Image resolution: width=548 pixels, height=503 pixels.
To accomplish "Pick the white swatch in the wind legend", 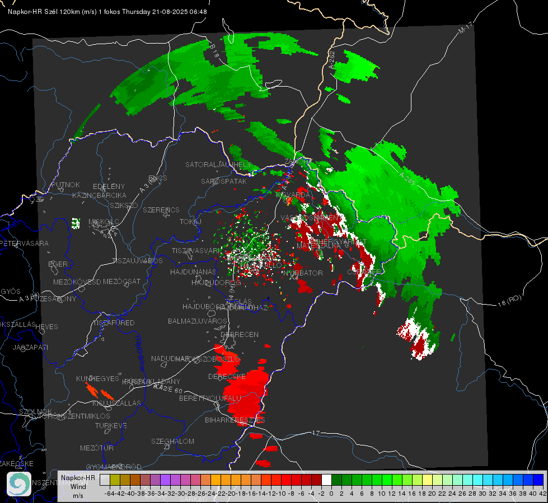I will coord(326,480).
